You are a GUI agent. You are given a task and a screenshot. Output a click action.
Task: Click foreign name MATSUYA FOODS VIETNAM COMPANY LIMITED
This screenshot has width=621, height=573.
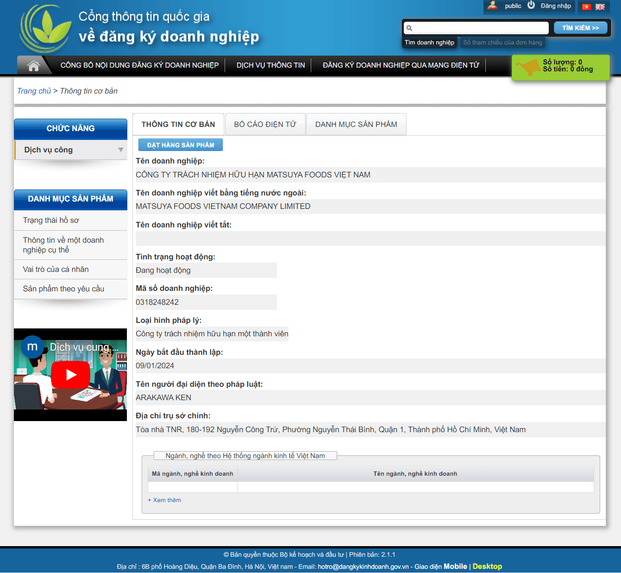tap(223, 207)
